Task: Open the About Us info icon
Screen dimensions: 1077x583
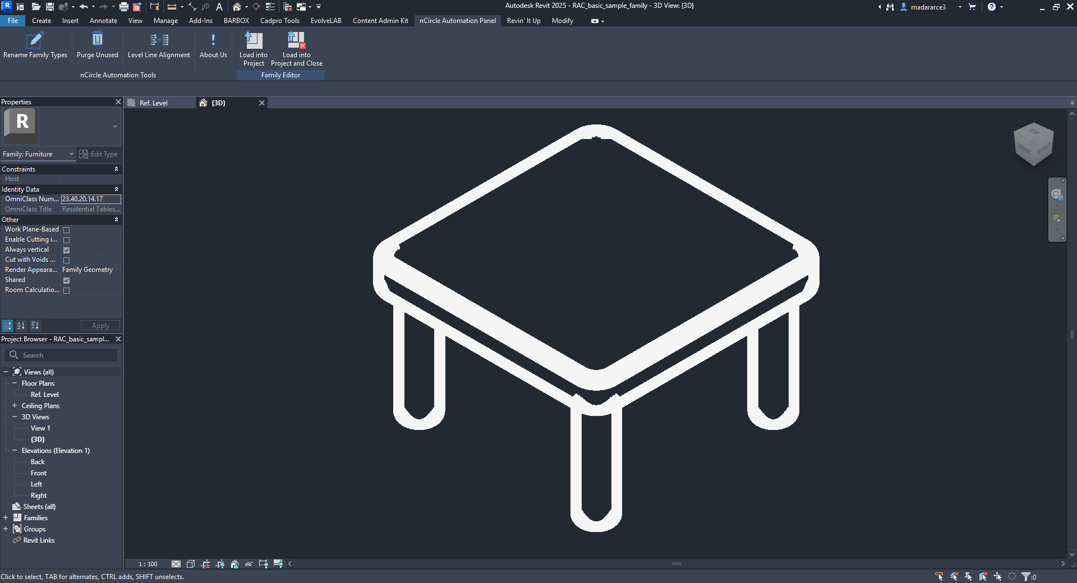Action: (213, 40)
